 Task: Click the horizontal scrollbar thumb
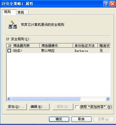tap(46, 99)
